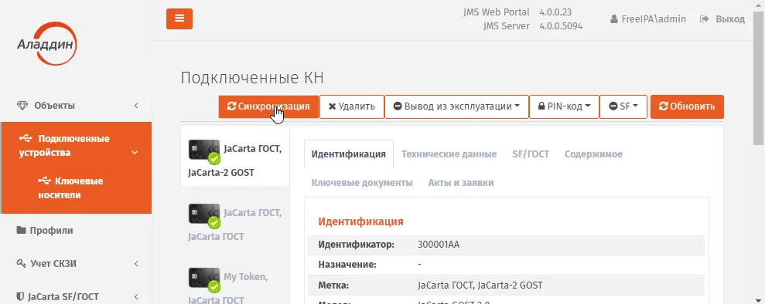Open the Содержимое tab

tap(593, 154)
